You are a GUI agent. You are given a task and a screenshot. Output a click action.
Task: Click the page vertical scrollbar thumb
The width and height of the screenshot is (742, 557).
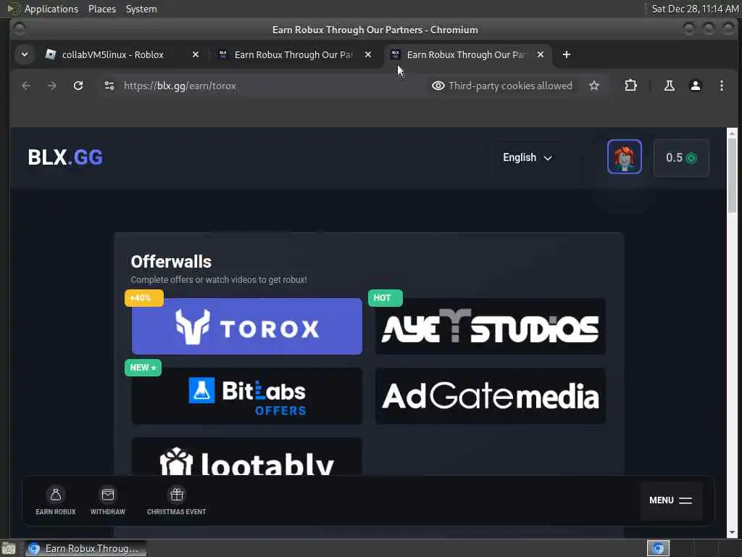click(x=732, y=176)
